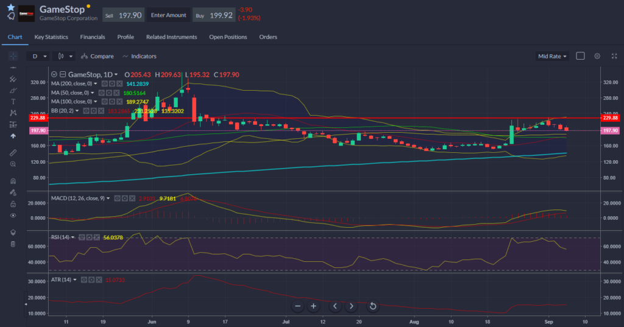This screenshot has width=624, height=327.
Task: Enter fullscreen chart mode
Action: 613,56
